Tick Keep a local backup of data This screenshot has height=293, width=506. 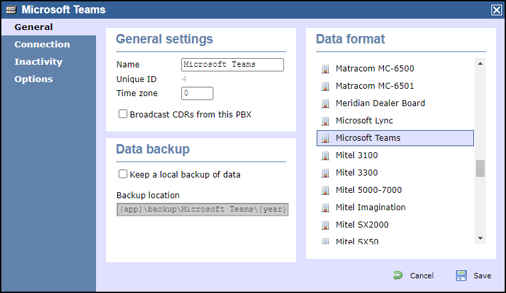pos(123,174)
